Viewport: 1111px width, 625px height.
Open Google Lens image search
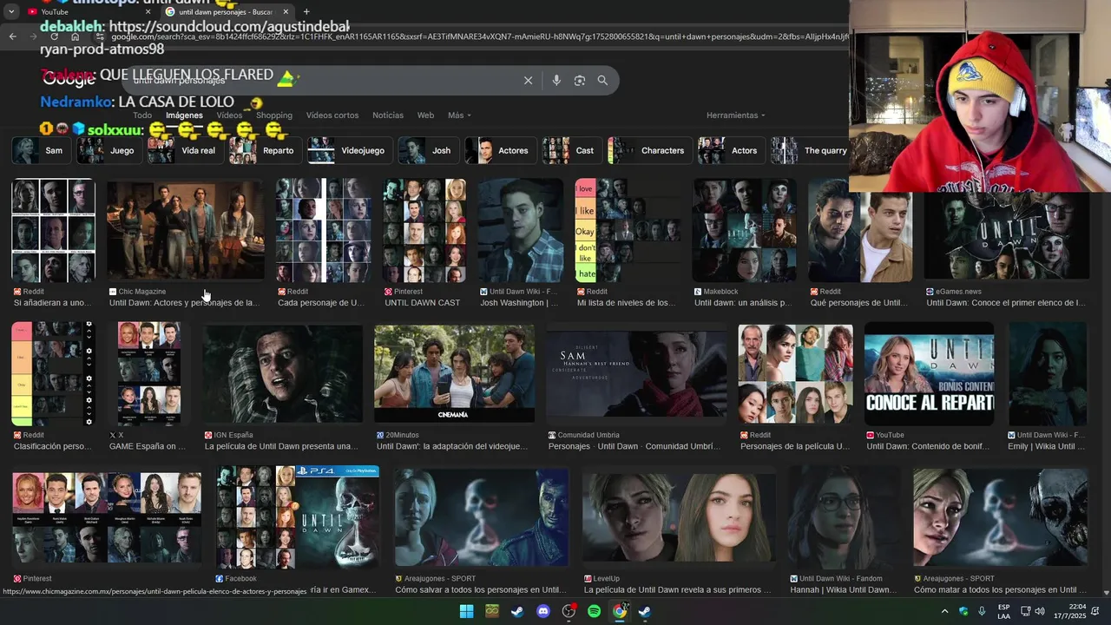tap(580, 81)
